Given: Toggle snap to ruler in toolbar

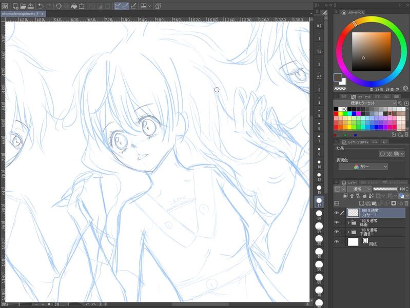Looking at the screenshot, I should click(118, 6).
